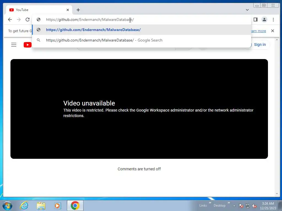Open Windows Media Player from taskbar

(58, 206)
